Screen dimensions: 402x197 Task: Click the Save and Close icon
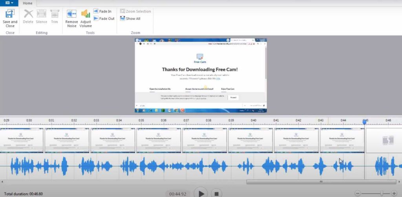[x=10, y=14]
